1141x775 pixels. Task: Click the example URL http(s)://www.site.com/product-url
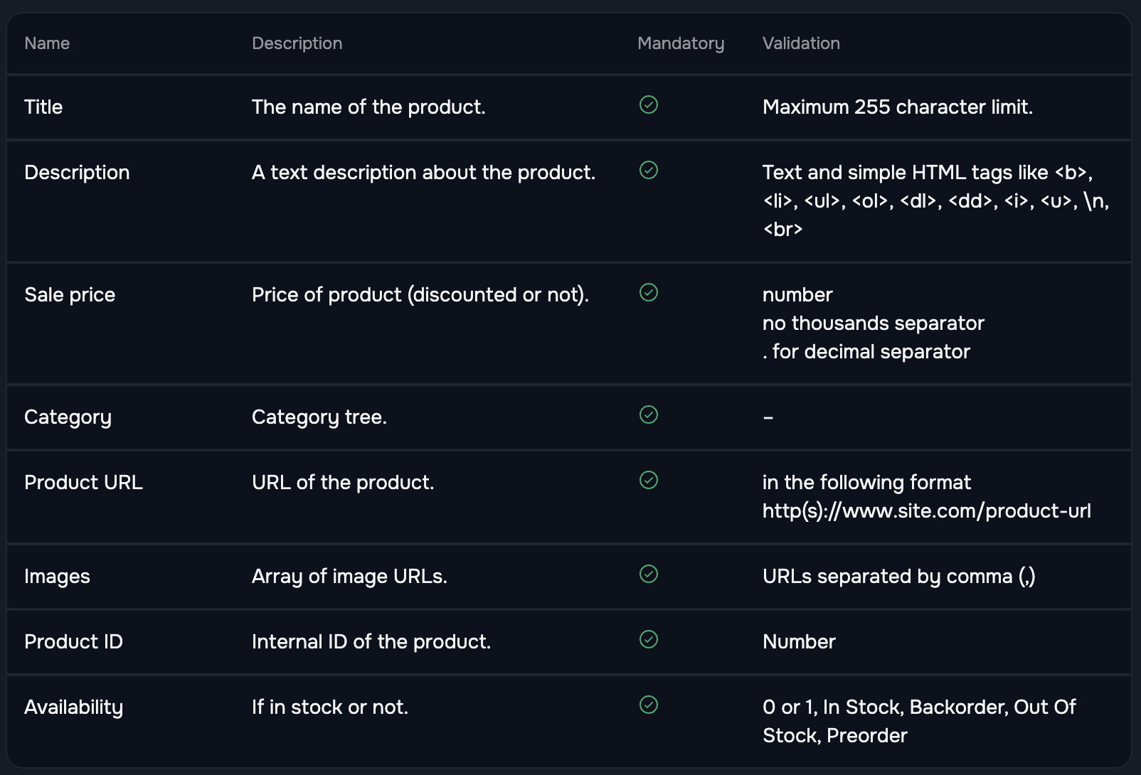927,510
